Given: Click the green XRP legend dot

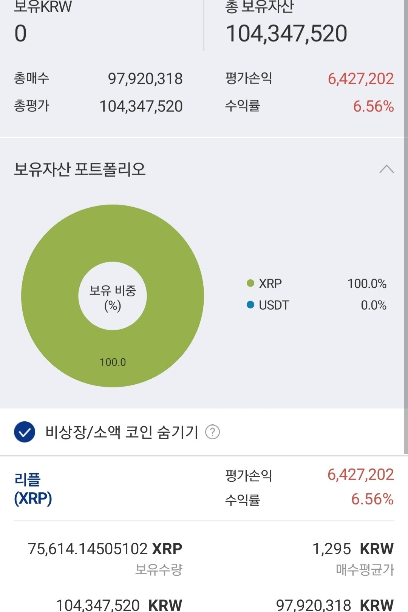Looking at the screenshot, I should [x=250, y=283].
